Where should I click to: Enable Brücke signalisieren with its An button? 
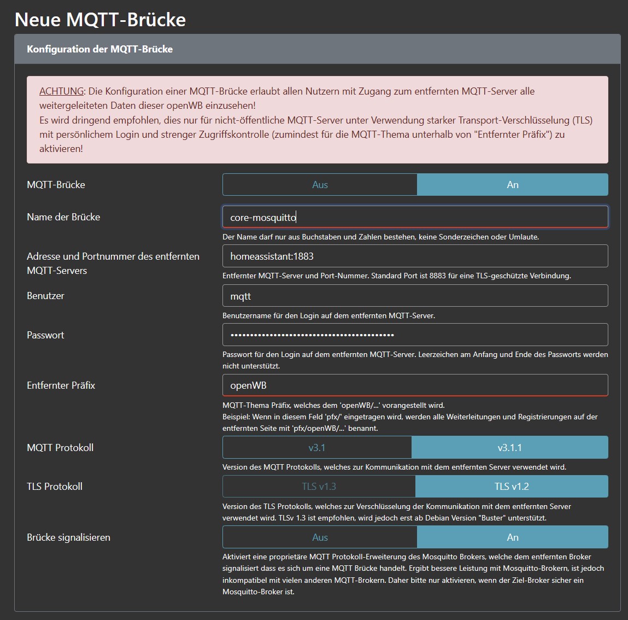tap(512, 537)
